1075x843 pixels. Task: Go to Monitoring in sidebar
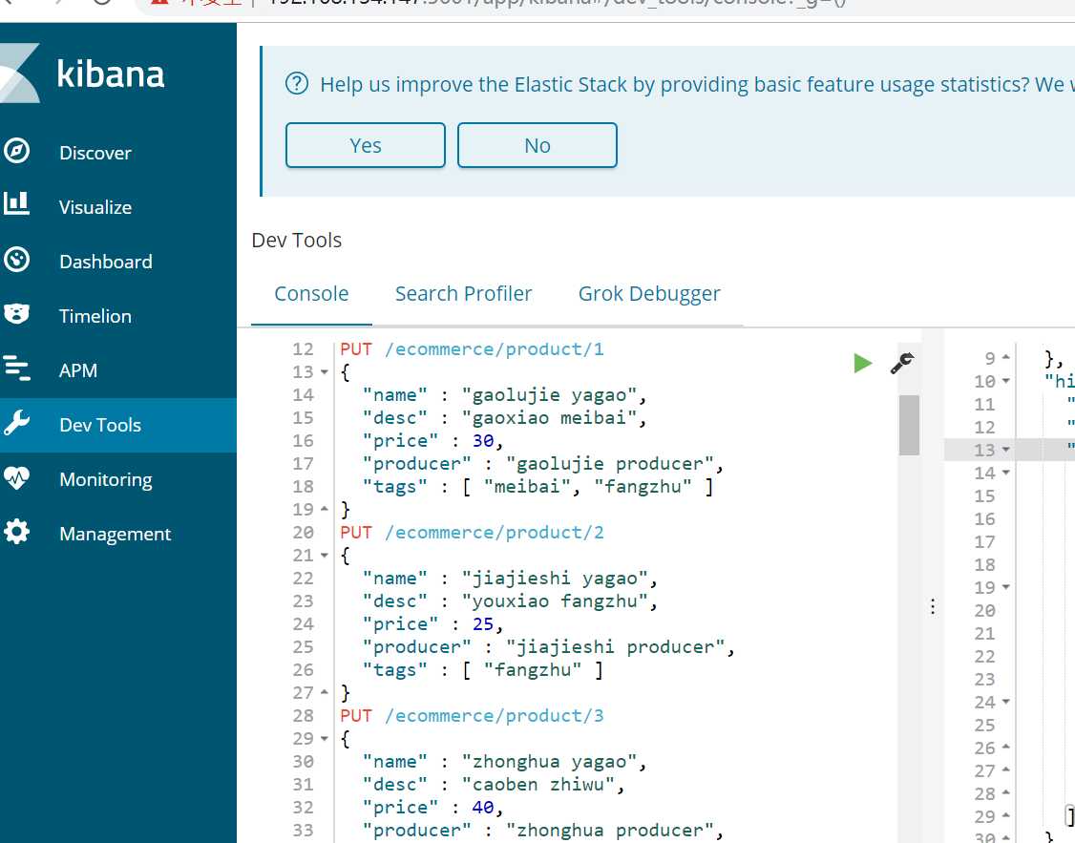(x=106, y=480)
